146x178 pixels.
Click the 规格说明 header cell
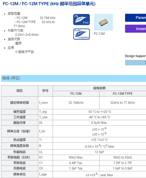coord(99,88)
